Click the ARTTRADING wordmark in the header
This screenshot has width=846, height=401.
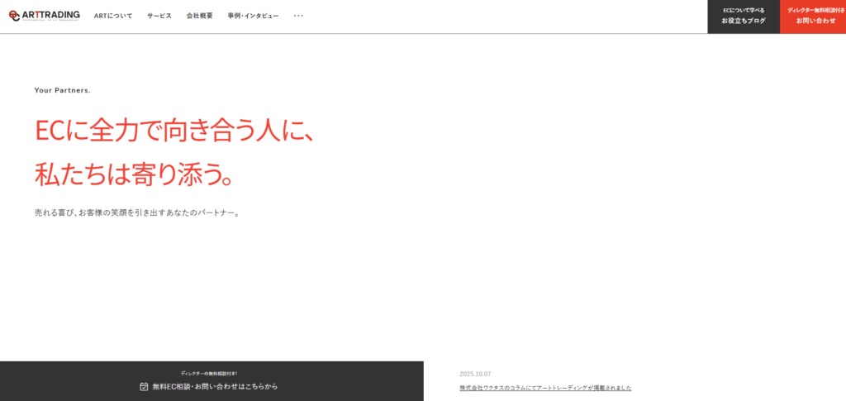pyautogui.click(x=52, y=15)
